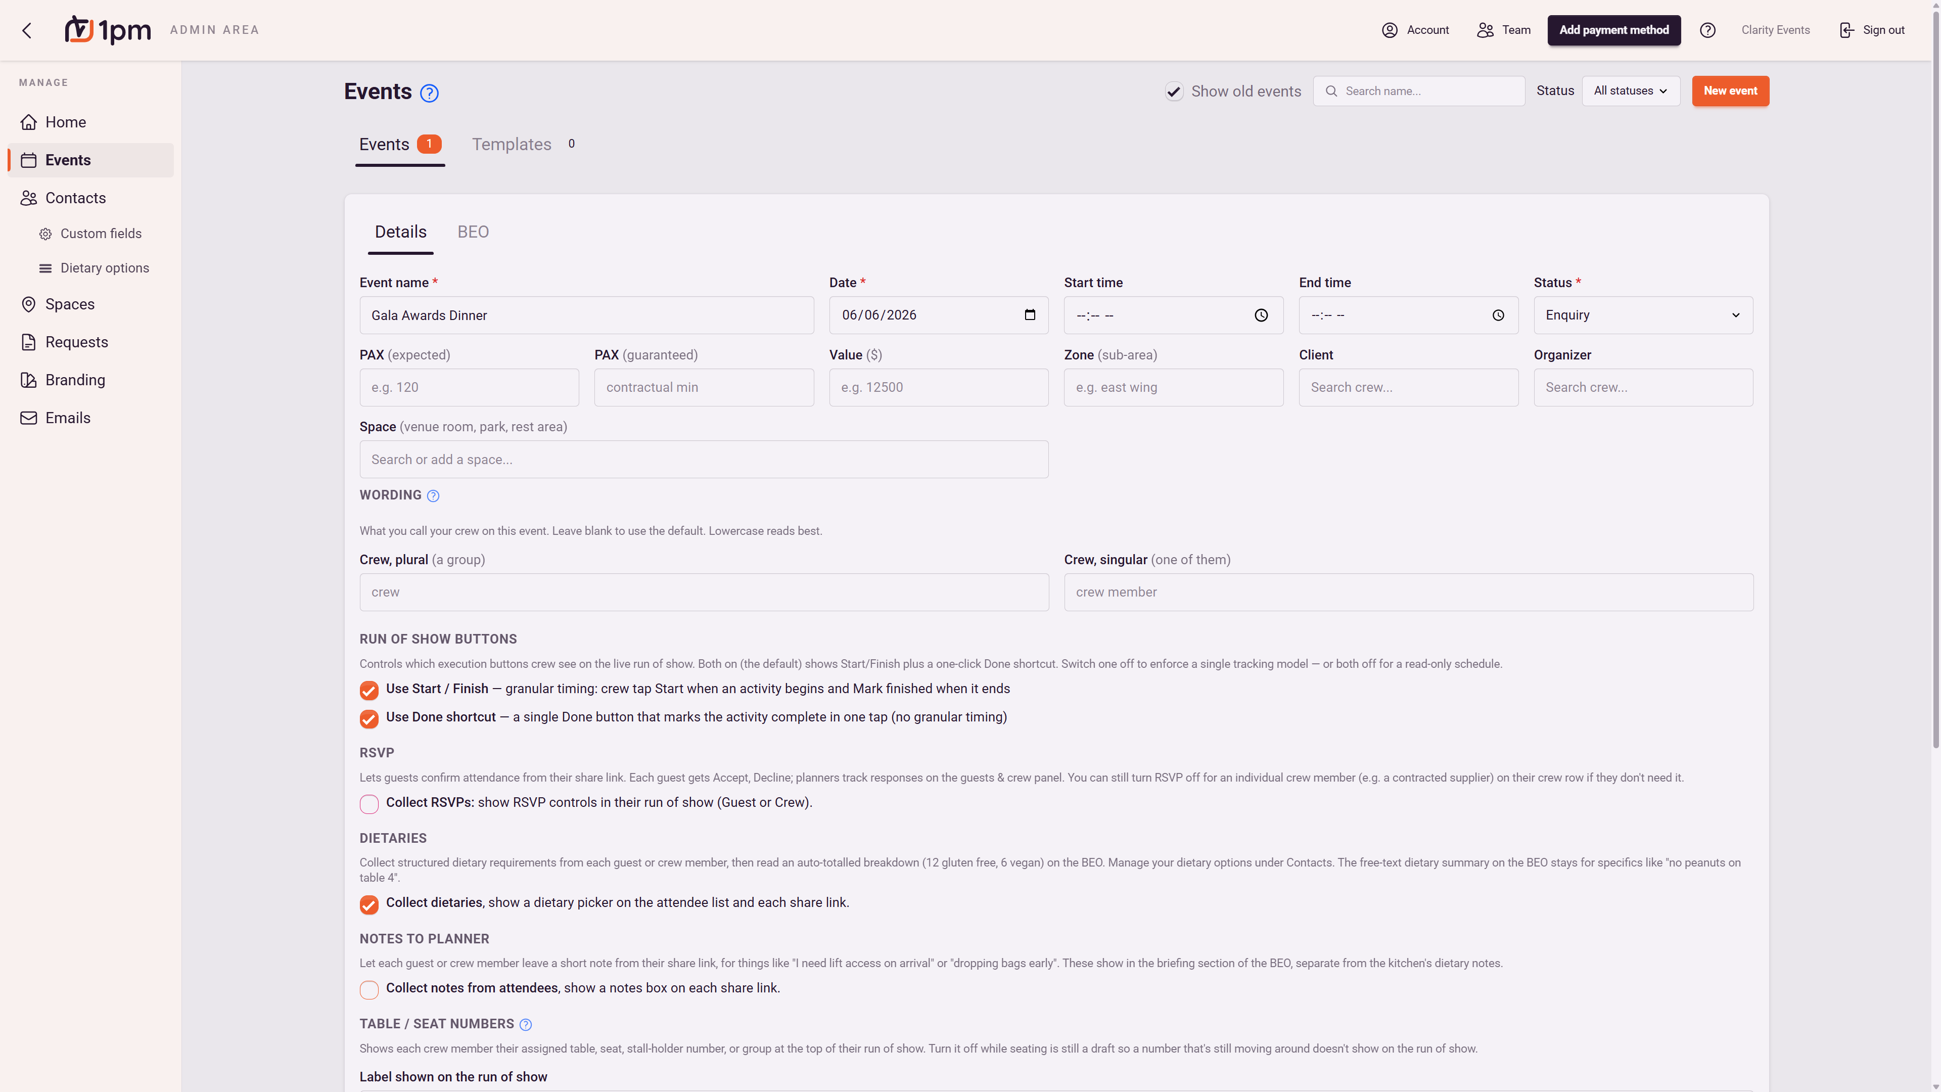1941x1092 pixels.
Task: Open the Enquiry status dropdown
Action: pyautogui.click(x=1643, y=315)
